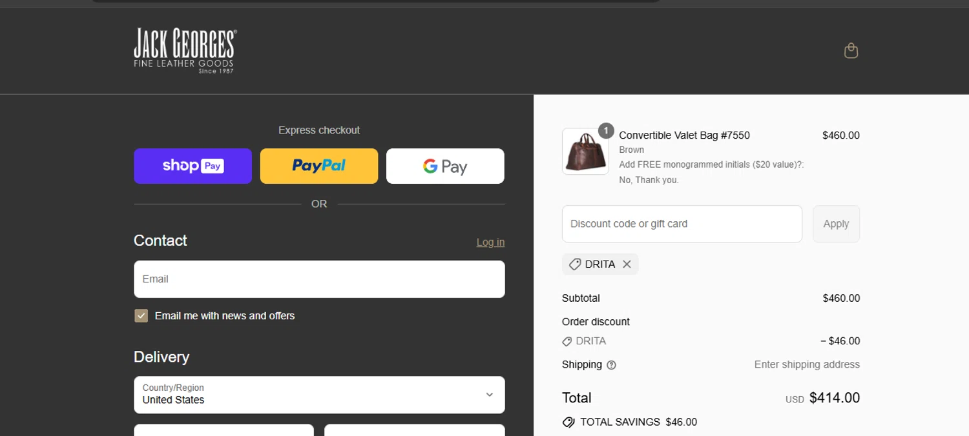
Task: Pay with Shop Pay
Action: [x=193, y=166]
